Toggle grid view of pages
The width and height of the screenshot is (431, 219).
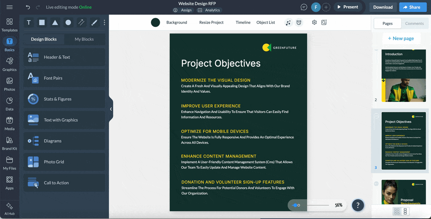click(397, 211)
